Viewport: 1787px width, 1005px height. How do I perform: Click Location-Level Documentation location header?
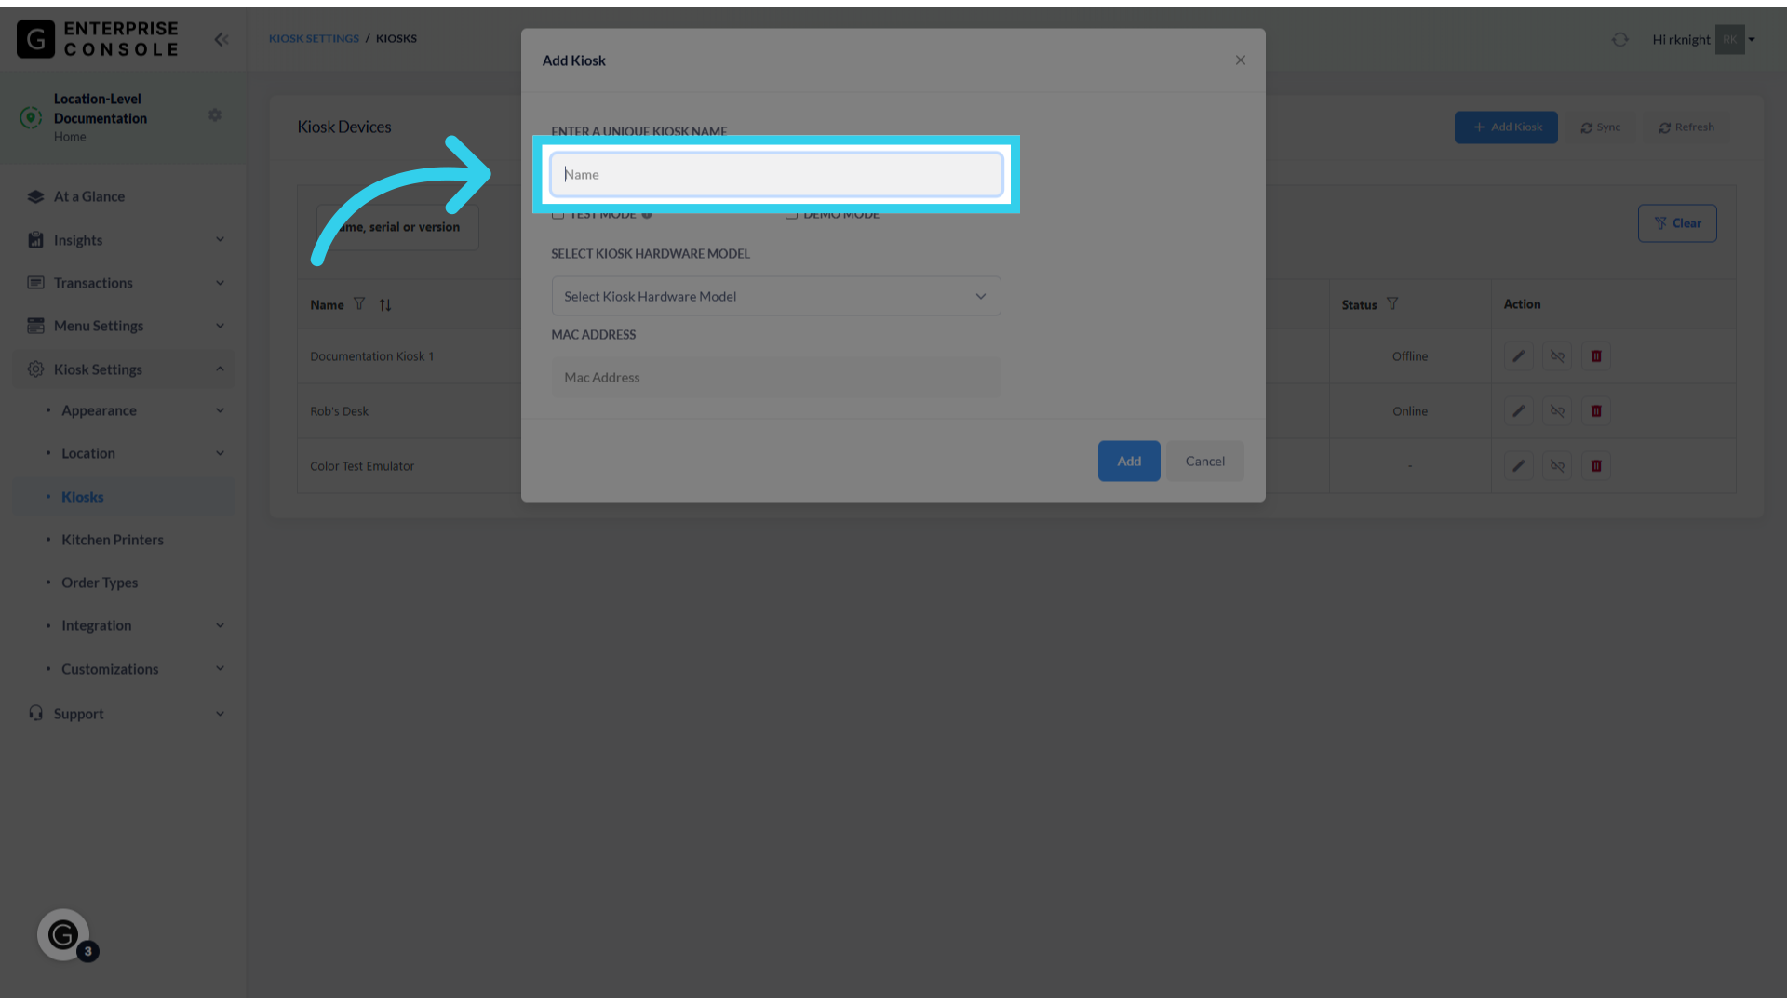pyautogui.click(x=101, y=109)
